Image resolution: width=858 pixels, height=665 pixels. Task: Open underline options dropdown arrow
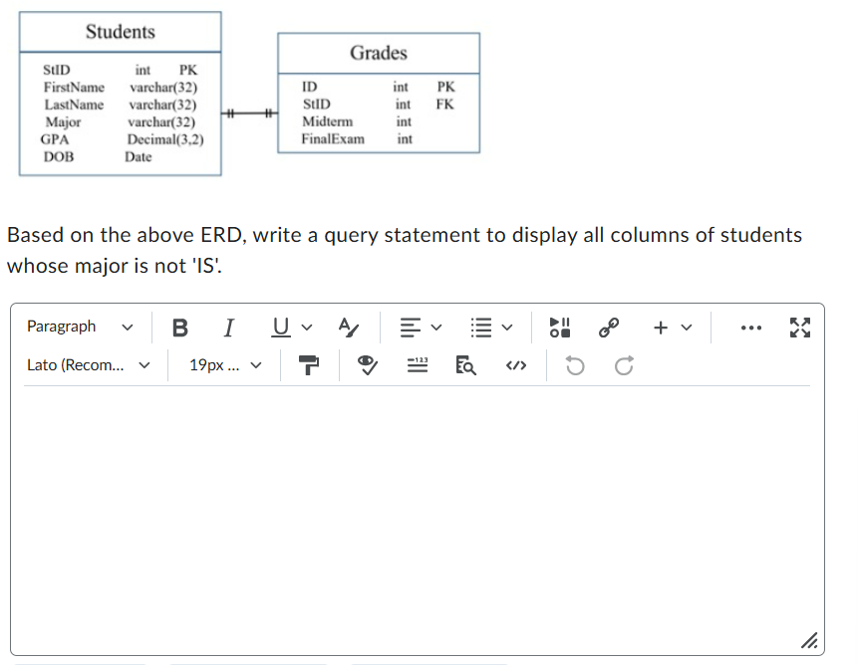[x=307, y=328]
